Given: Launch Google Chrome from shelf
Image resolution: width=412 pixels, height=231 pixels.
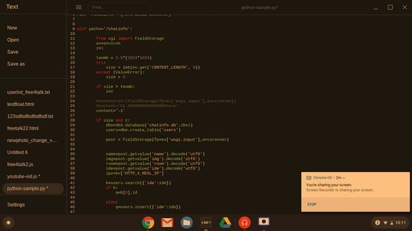Looking at the screenshot, I should (148, 223).
